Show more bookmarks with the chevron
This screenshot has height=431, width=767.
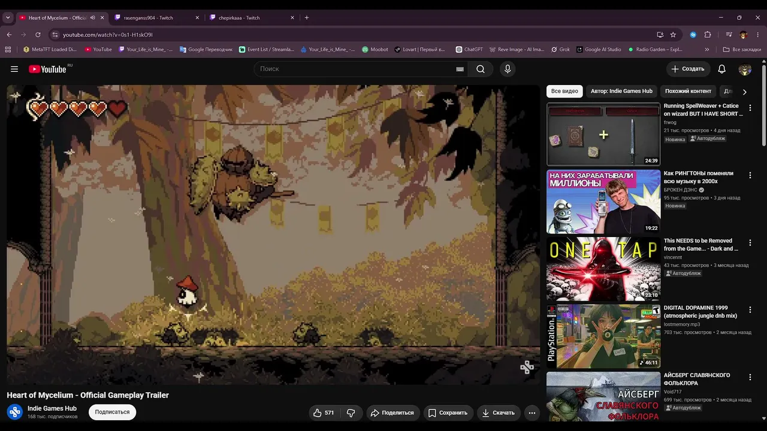(707, 50)
